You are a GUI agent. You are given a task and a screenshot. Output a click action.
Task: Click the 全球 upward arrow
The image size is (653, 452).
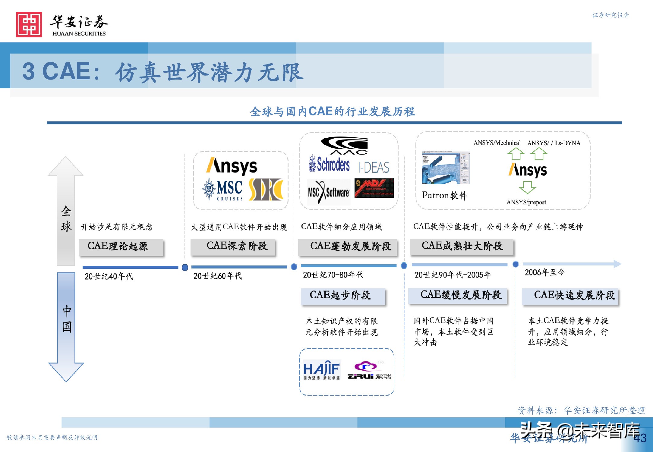tap(66, 211)
